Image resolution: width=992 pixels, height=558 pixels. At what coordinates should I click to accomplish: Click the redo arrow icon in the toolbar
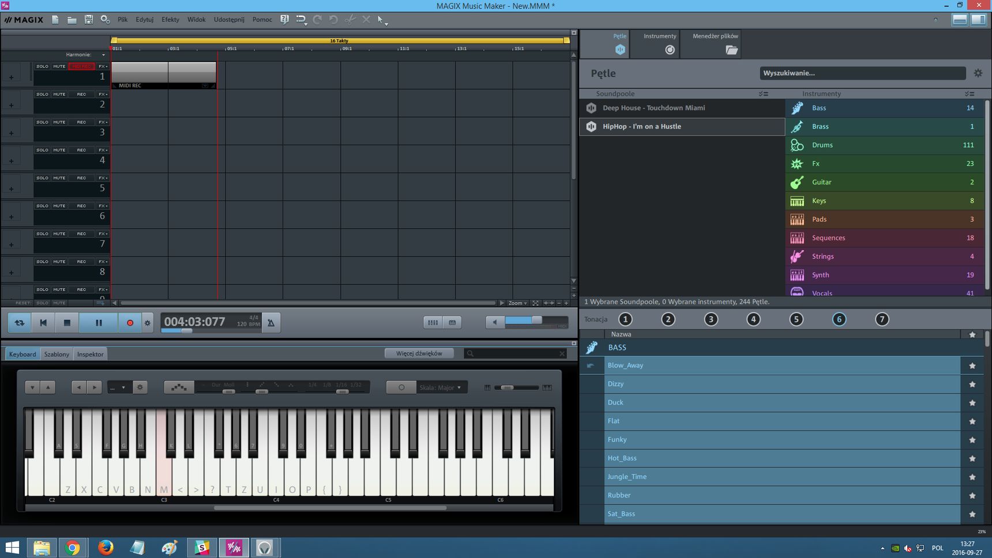click(317, 20)
